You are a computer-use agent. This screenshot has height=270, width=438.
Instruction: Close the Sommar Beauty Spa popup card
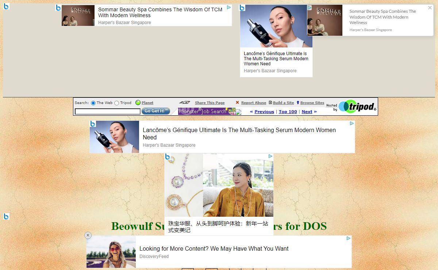[430, 8]
